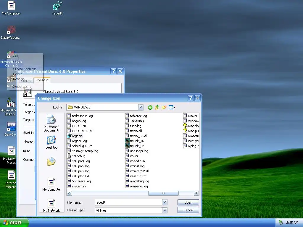Expand the File name dropdown arrow
303x227 pixels.
[x=165, y=202]
